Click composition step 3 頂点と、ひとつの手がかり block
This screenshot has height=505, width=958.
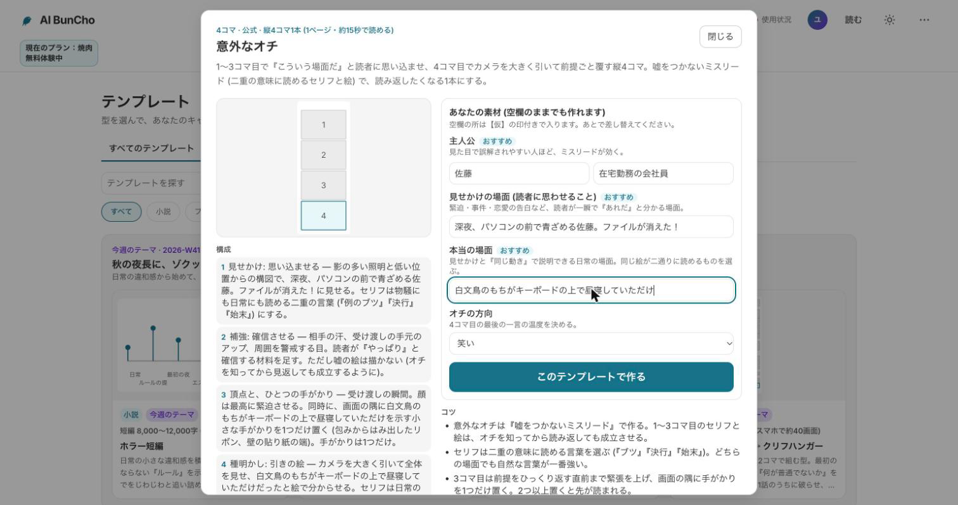pos(323,418)
